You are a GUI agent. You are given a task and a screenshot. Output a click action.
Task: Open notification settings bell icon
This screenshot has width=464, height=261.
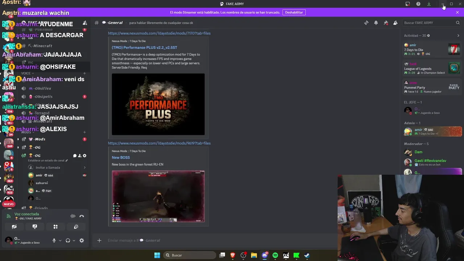[x=376, y=23]
